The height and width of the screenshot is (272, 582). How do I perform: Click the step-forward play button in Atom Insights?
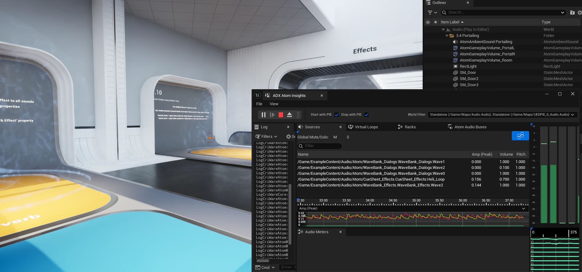pyautogui.click(x=272, y=115)
